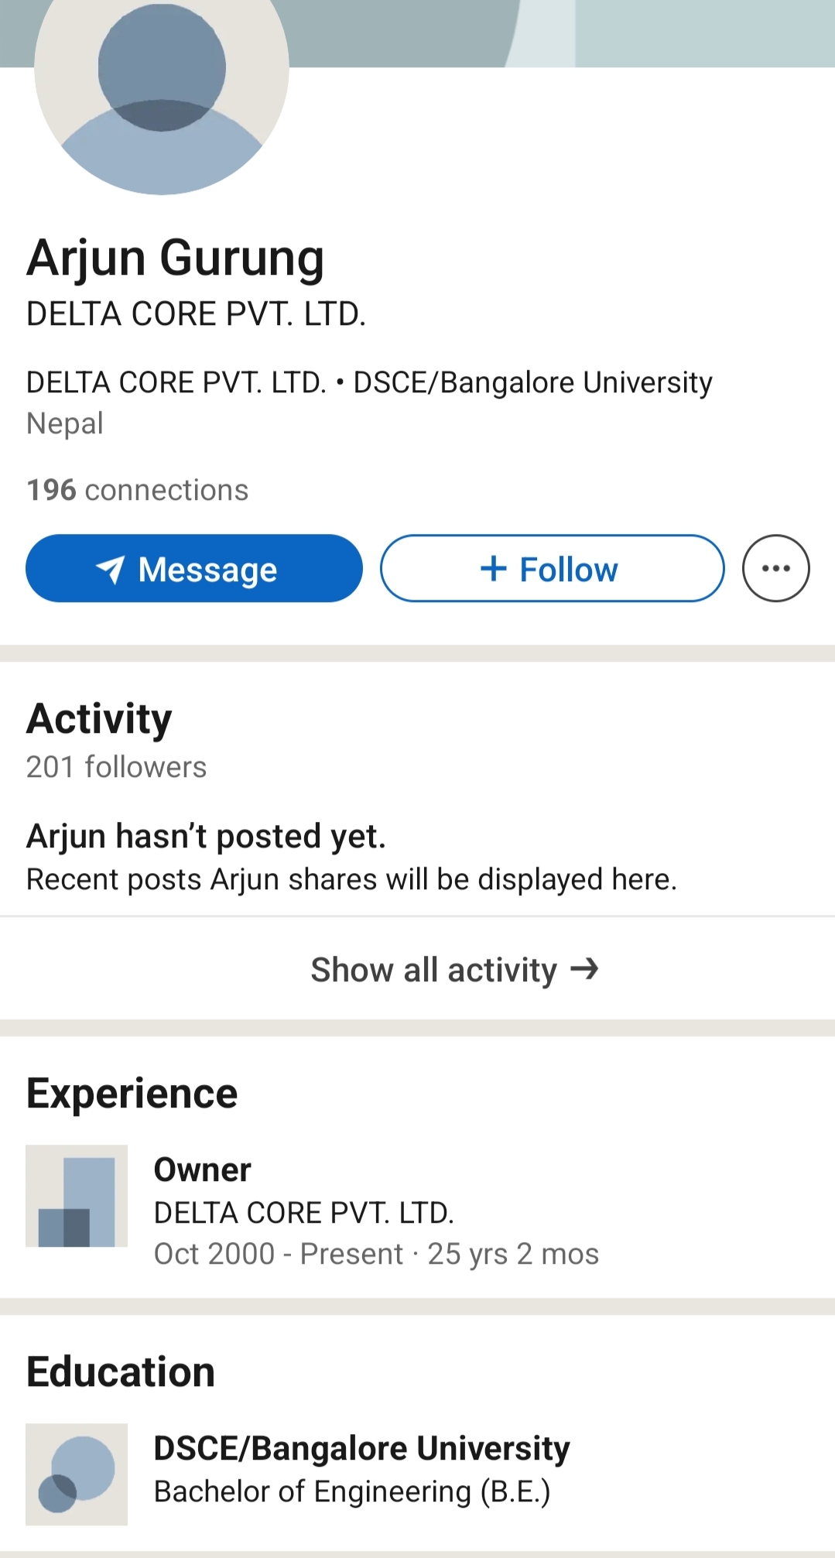Click the DELTA CORE company logo icon

(x=77, y=1196)
